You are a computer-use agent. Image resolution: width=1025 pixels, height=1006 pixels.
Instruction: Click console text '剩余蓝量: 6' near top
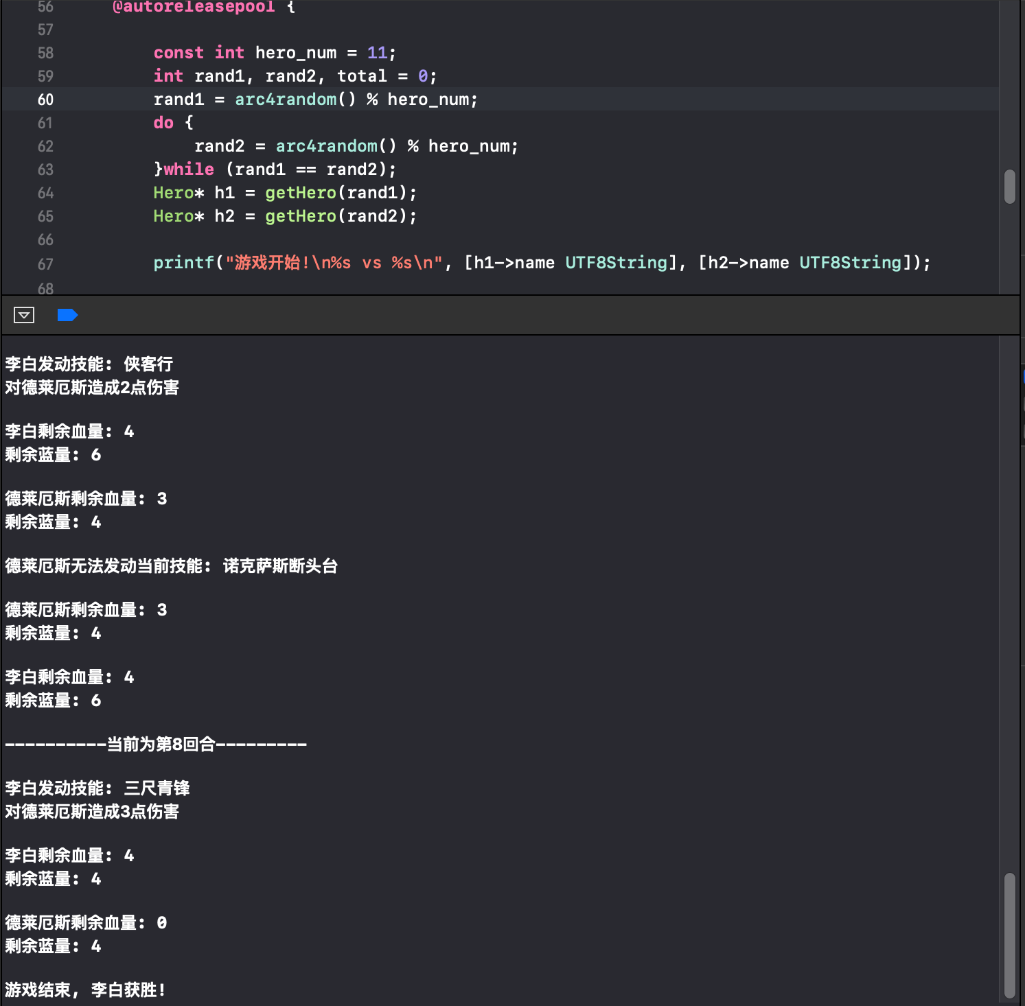pos(53,455)
